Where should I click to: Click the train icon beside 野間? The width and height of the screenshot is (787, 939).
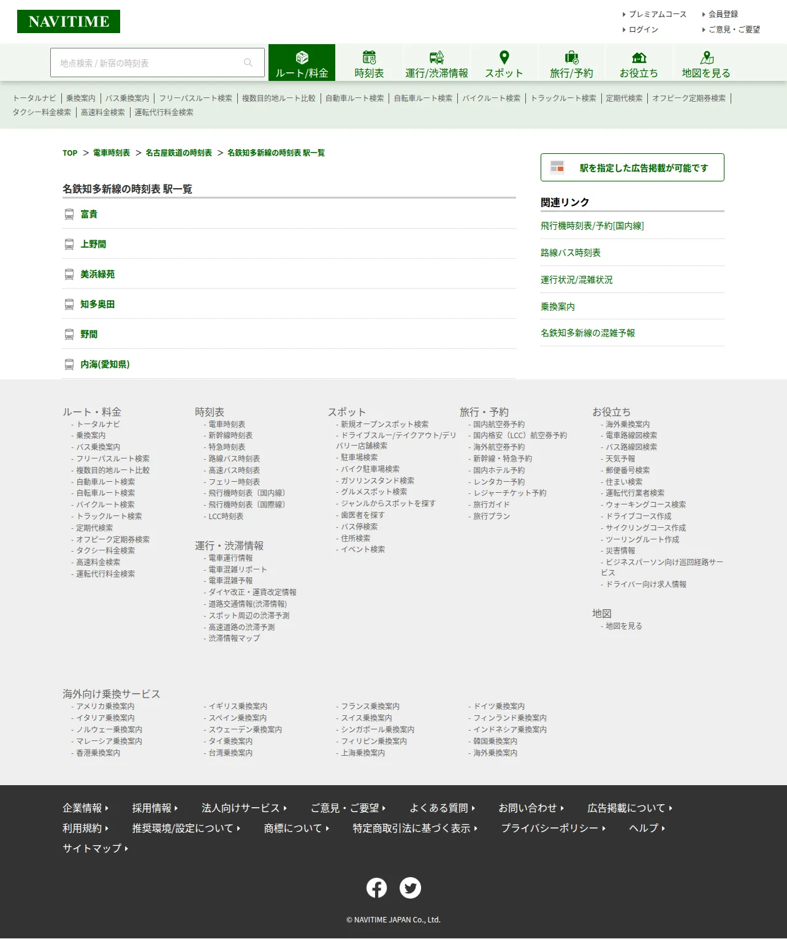coord(69,334)
